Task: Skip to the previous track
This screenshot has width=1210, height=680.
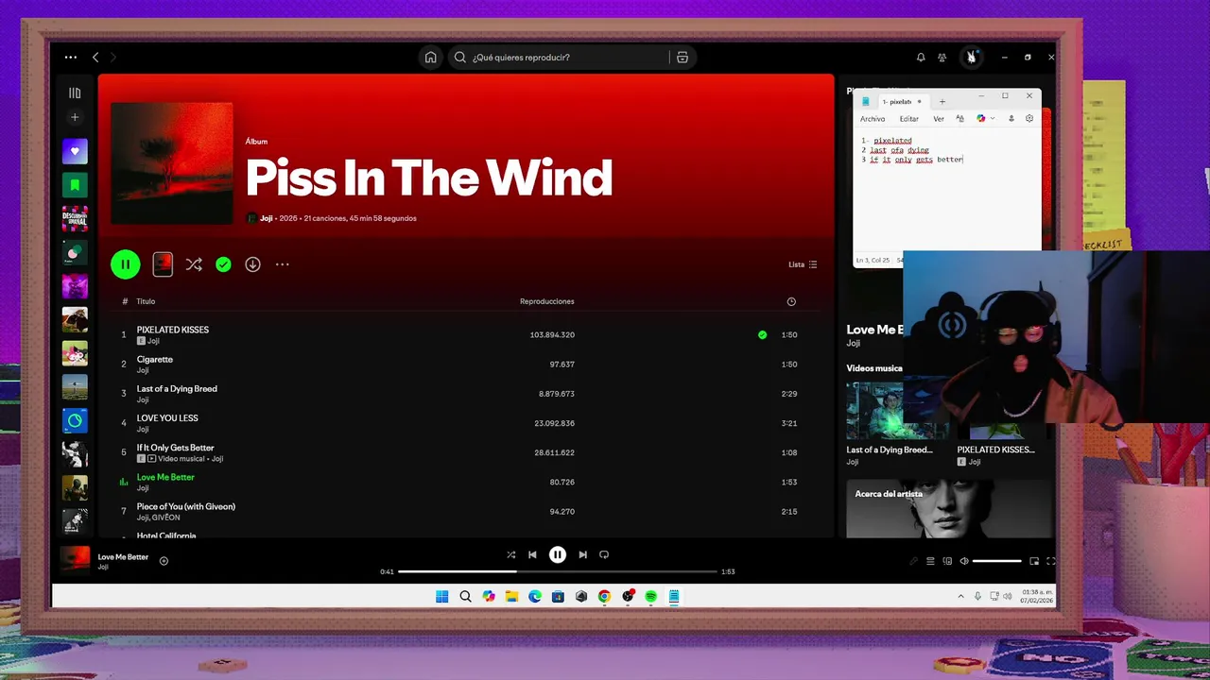Action: pyautogui.click(x=532, y=554)
